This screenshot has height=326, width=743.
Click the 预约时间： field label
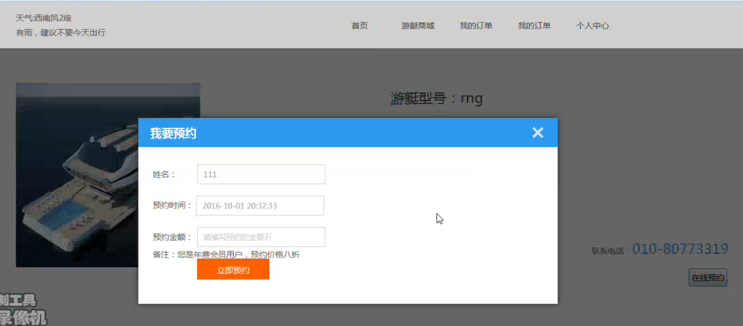pyautogui.click(x=173, y=205)
